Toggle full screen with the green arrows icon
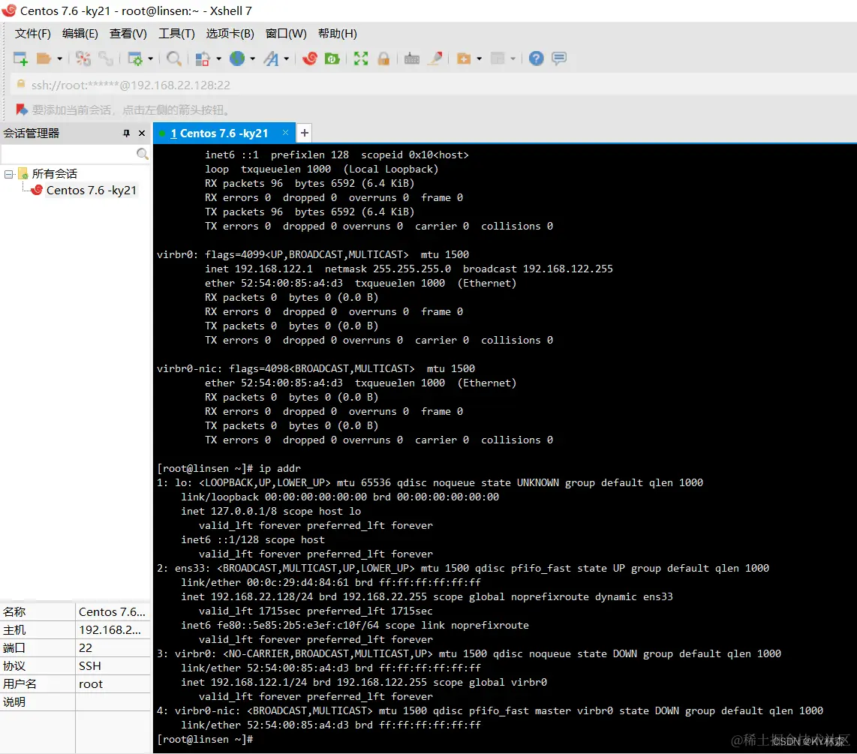 (361, 59)
